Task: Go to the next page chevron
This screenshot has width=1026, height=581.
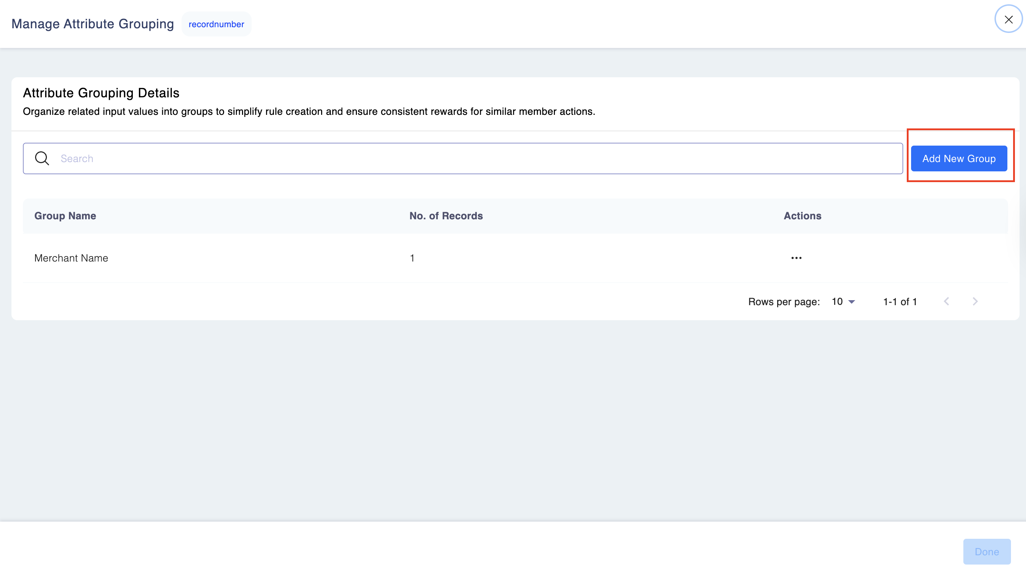Action: [x=975, y=301]
